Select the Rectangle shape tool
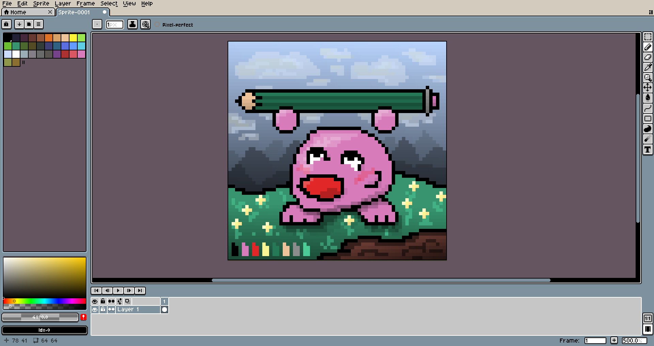Screen dimensions: 654x346 pos(648,119)
